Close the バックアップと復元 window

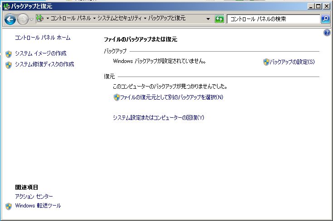[x=326, y=6]
